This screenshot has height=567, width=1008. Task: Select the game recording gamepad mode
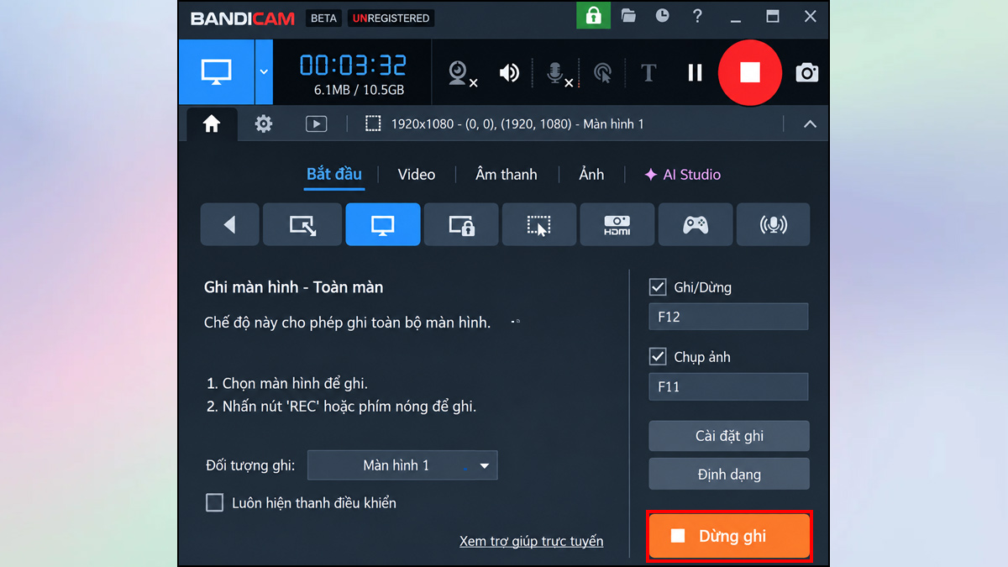[x=696, y=224]
